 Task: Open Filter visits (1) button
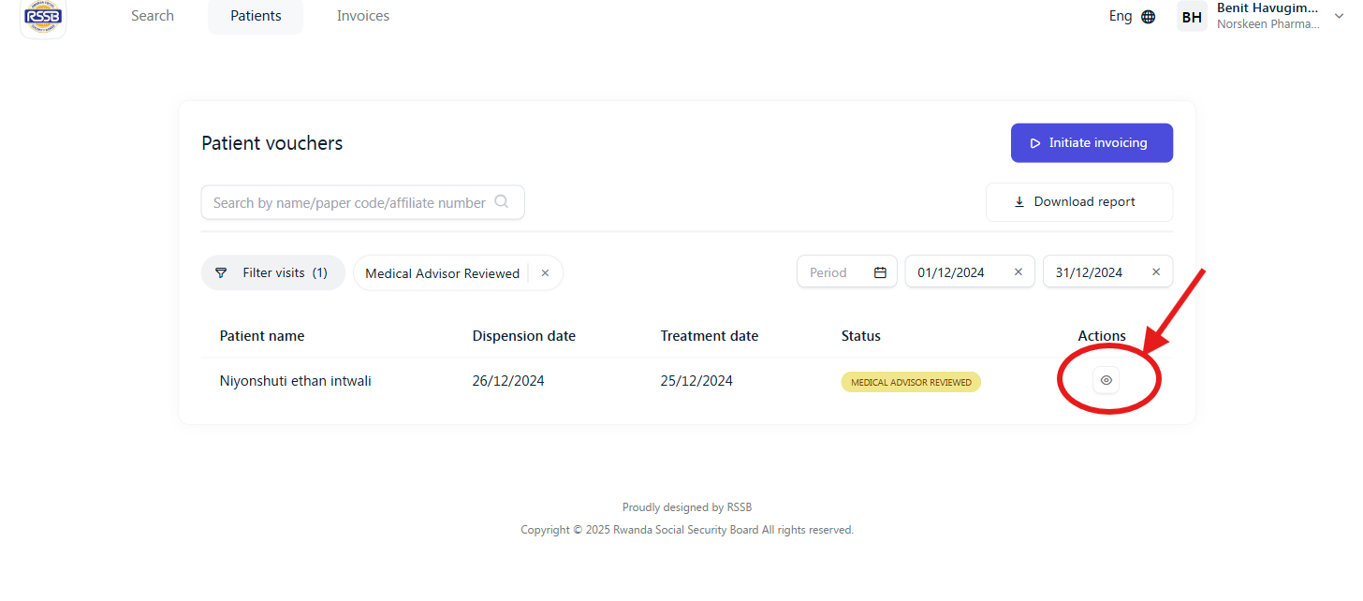[273, 273]
